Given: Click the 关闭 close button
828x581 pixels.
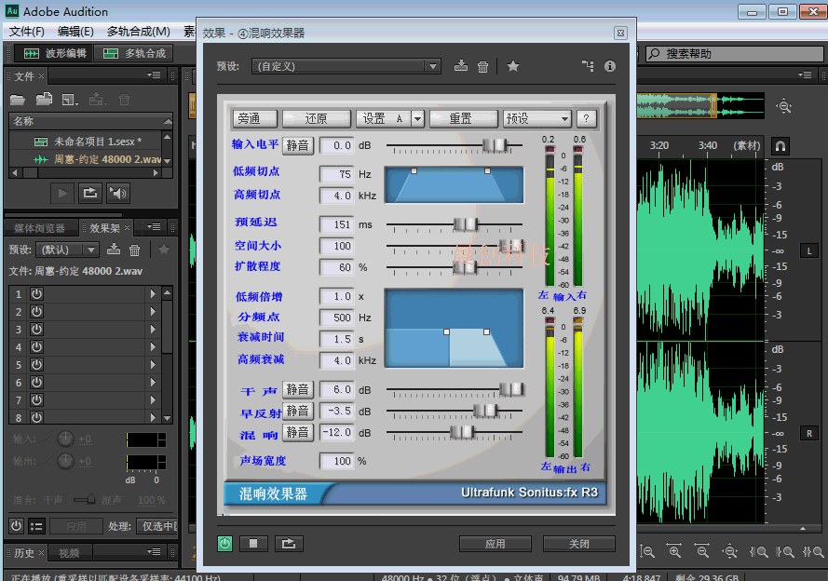Looking at the screenshot, I should [x=578, y=544].
